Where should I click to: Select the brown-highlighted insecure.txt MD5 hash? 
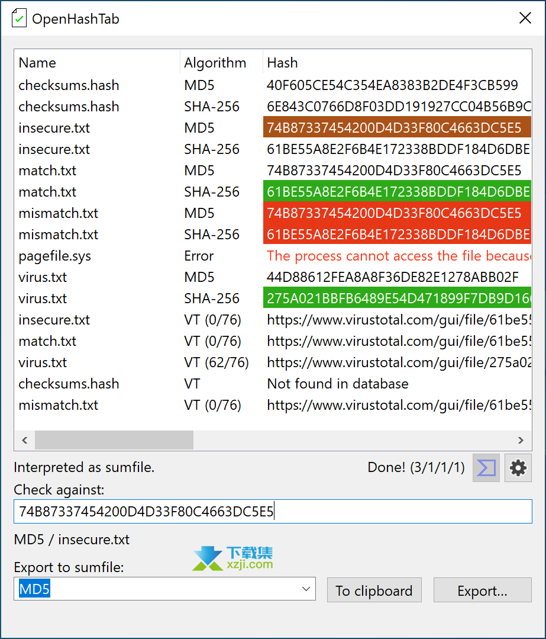click(x=394, y=128)
